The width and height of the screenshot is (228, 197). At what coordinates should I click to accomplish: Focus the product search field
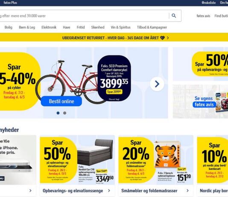85,16
